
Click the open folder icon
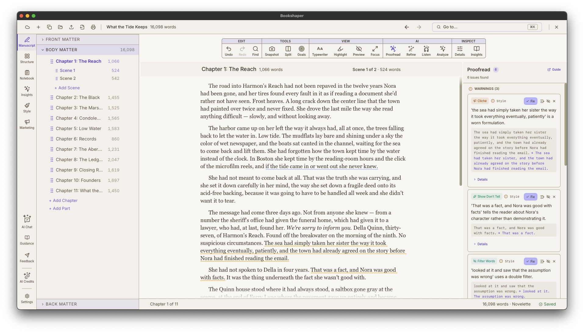coord(60,27)
